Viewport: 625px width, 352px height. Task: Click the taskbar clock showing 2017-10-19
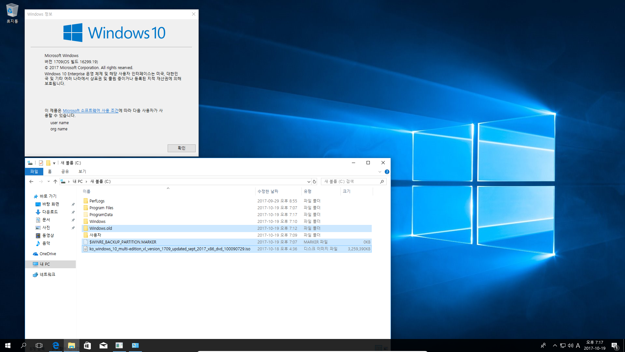tap(594, 345)
